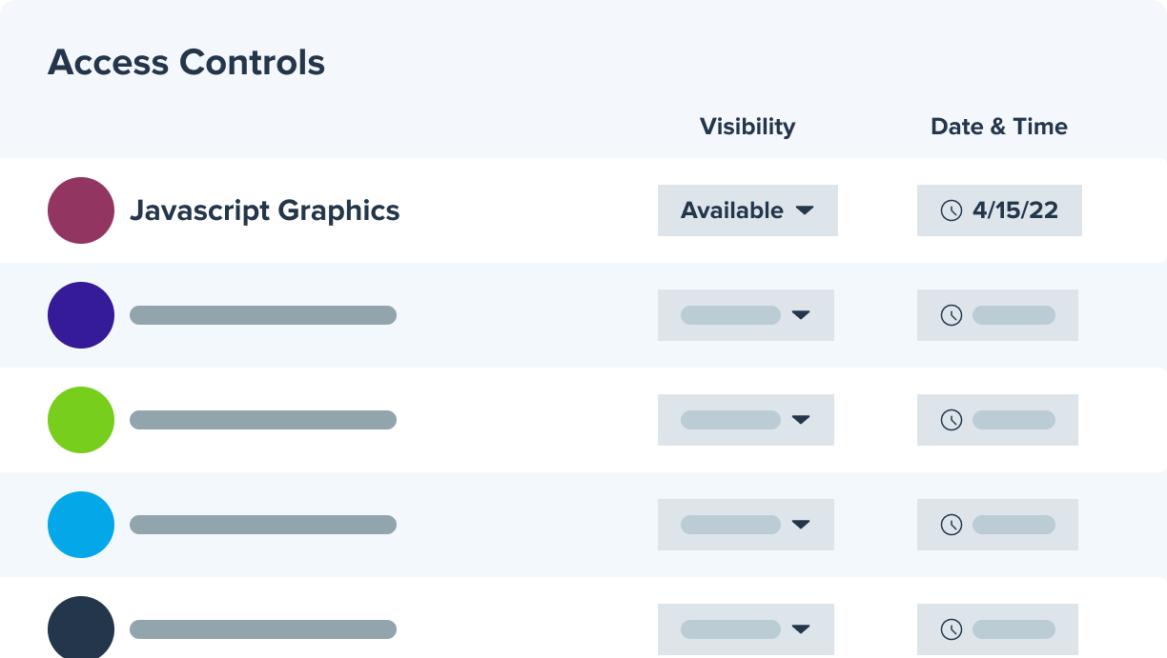Click clock icon in green circle row
1167x658 pixels.
[951, 420]
